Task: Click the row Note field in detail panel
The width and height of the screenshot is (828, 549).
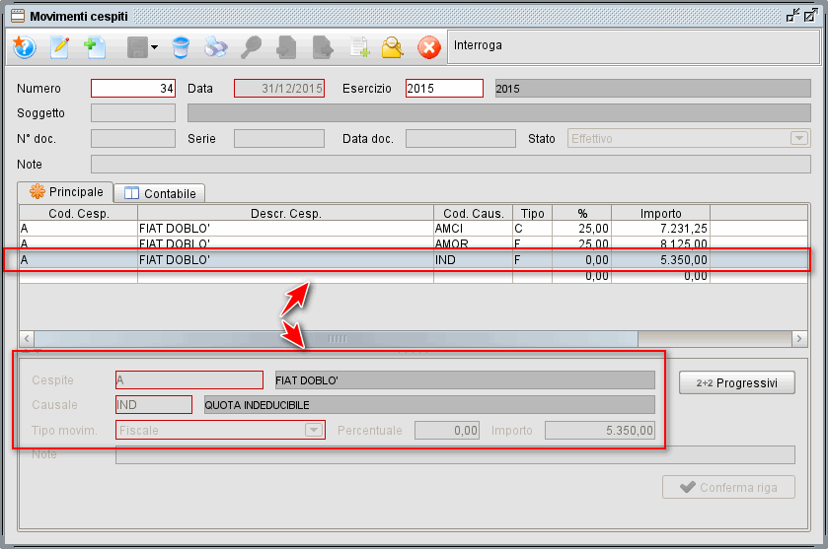Action: [455, 454]
